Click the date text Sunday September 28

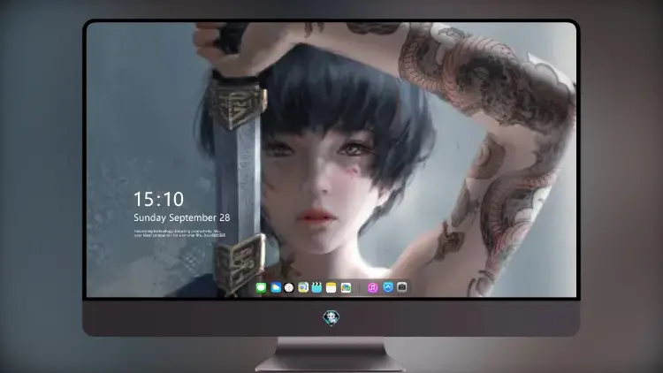182,217
